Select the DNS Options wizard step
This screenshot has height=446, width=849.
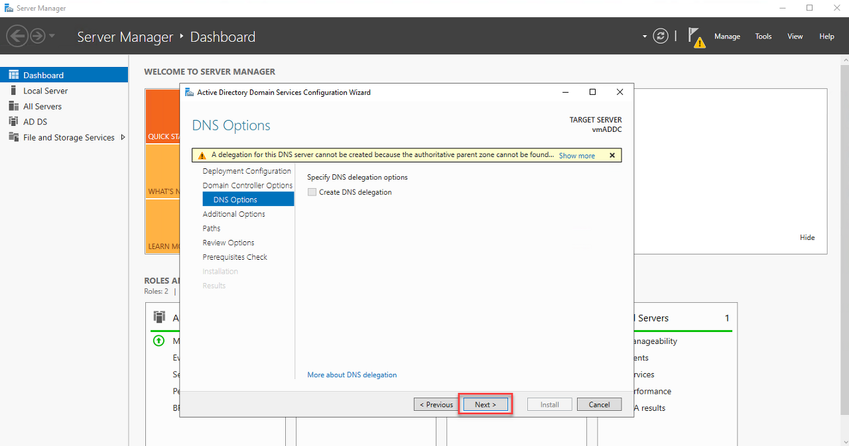point(248,199)
